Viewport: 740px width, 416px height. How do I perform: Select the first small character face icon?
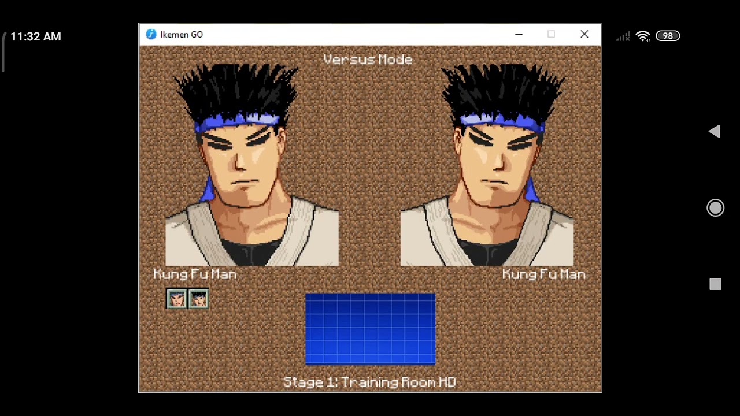[176, 299]
